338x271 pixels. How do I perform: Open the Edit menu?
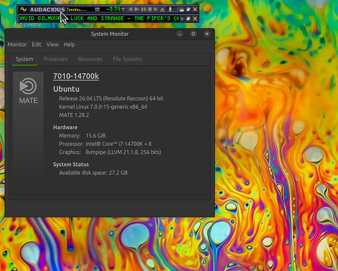click(36, 44)
